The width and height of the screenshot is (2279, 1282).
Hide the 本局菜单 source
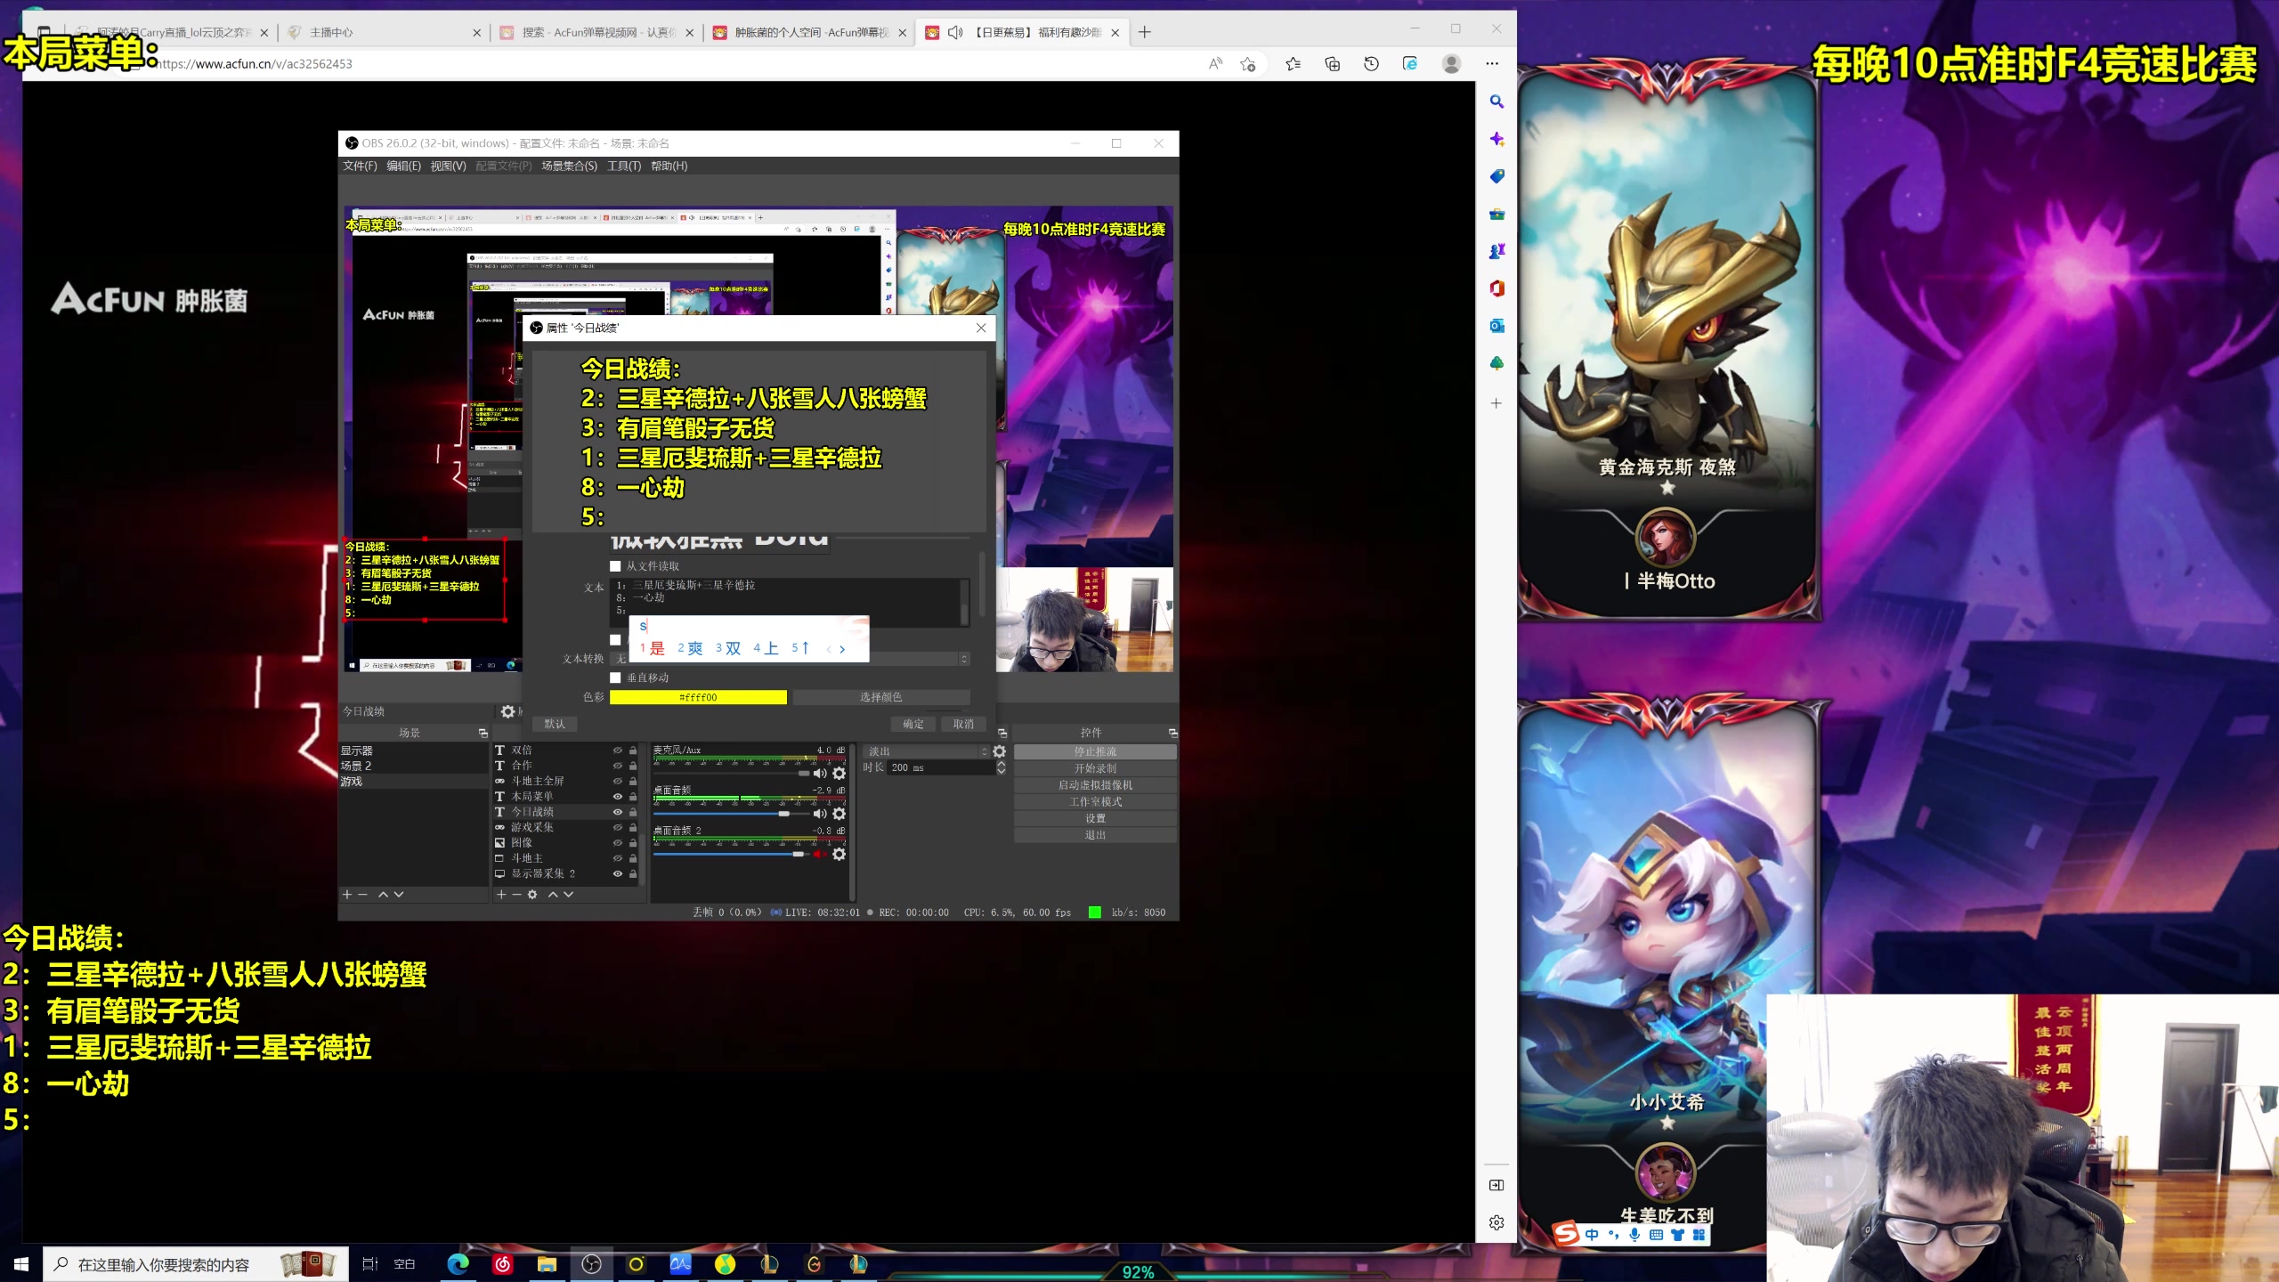[617, 797]
